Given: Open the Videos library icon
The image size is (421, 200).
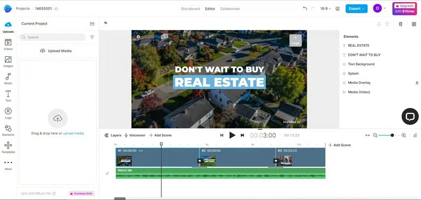Looking at the screenshot, I should 8,45.
